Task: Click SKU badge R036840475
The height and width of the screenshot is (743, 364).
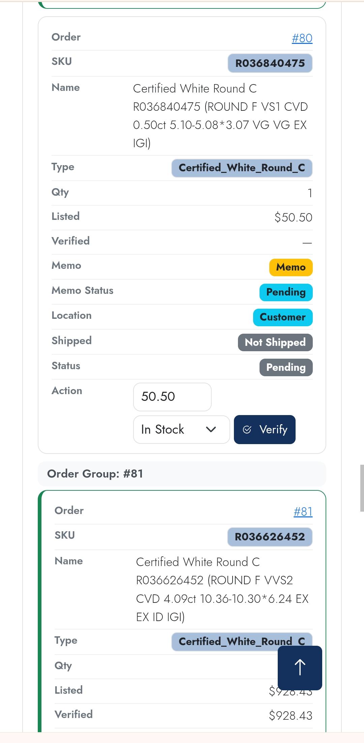Action: 270,63
